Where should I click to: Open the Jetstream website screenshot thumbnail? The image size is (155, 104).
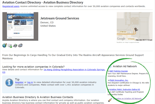(x=20, y=26)
